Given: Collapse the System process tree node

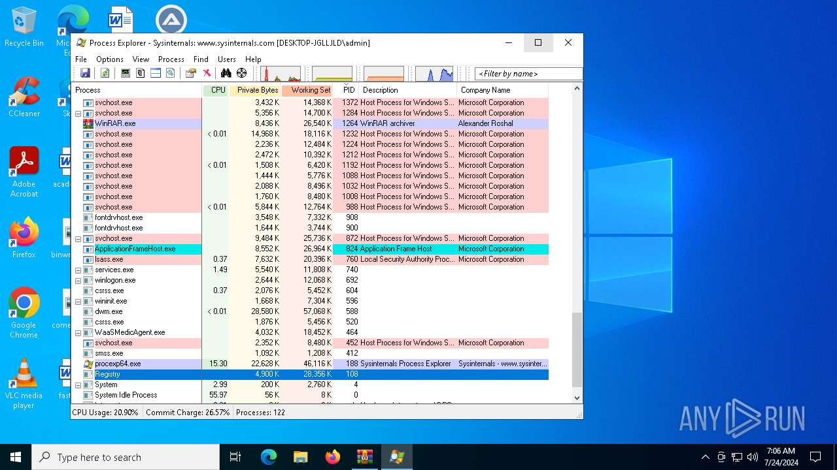Looking at the screenshot, I should coord(78,384).
